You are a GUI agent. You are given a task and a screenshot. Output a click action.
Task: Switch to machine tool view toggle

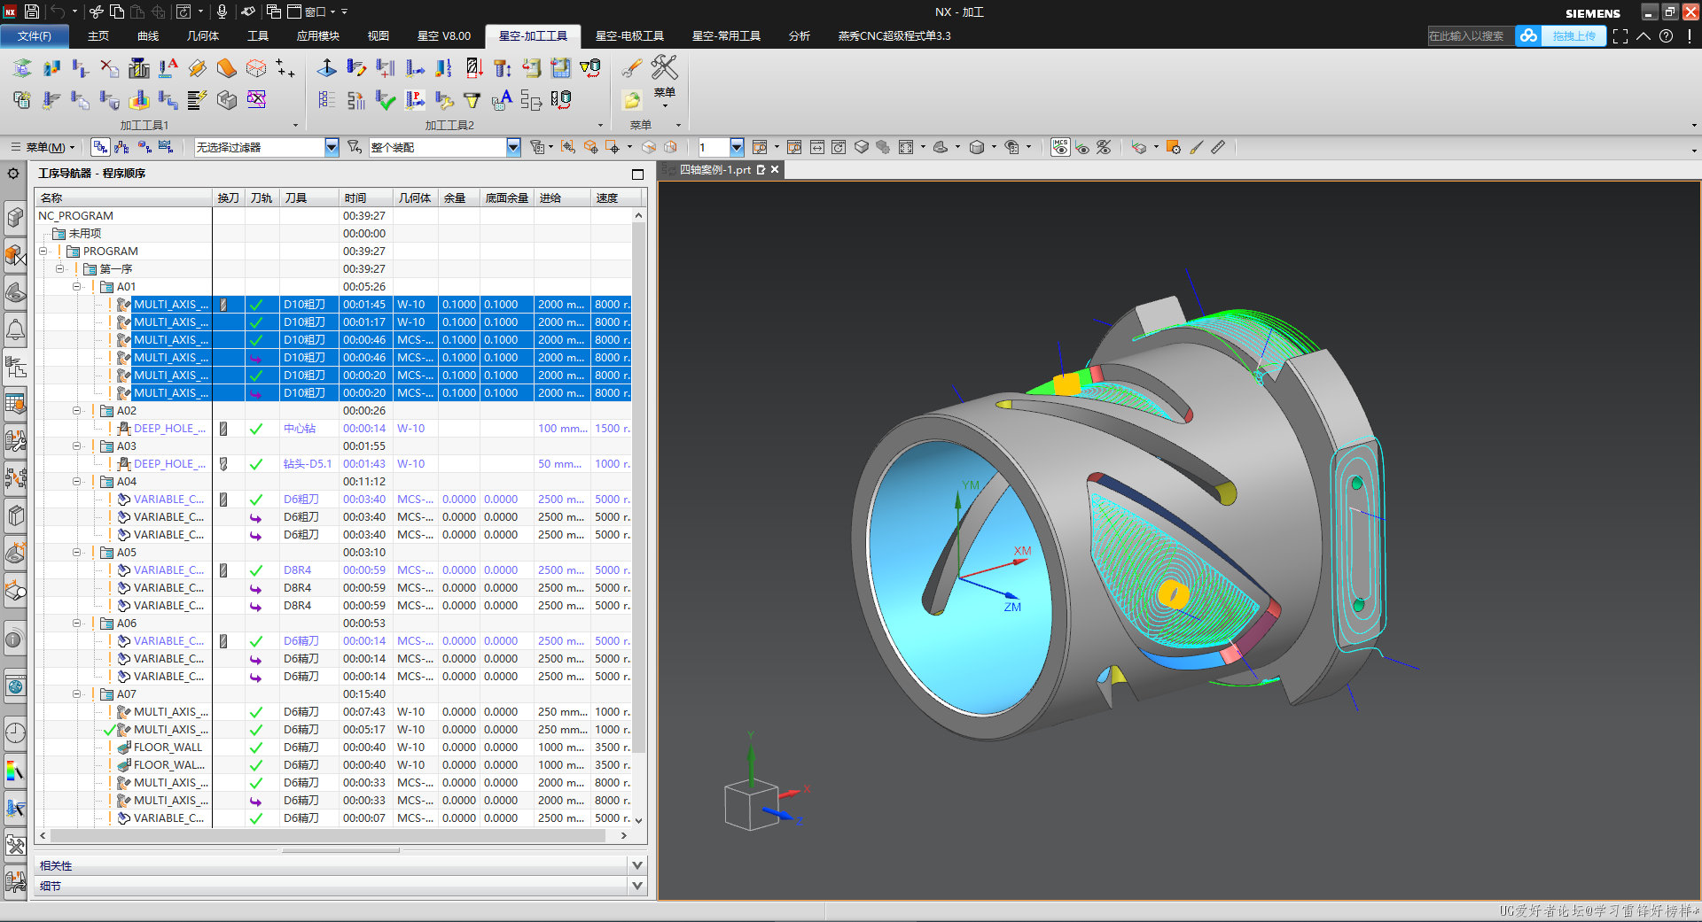click(x=122, y=147)
